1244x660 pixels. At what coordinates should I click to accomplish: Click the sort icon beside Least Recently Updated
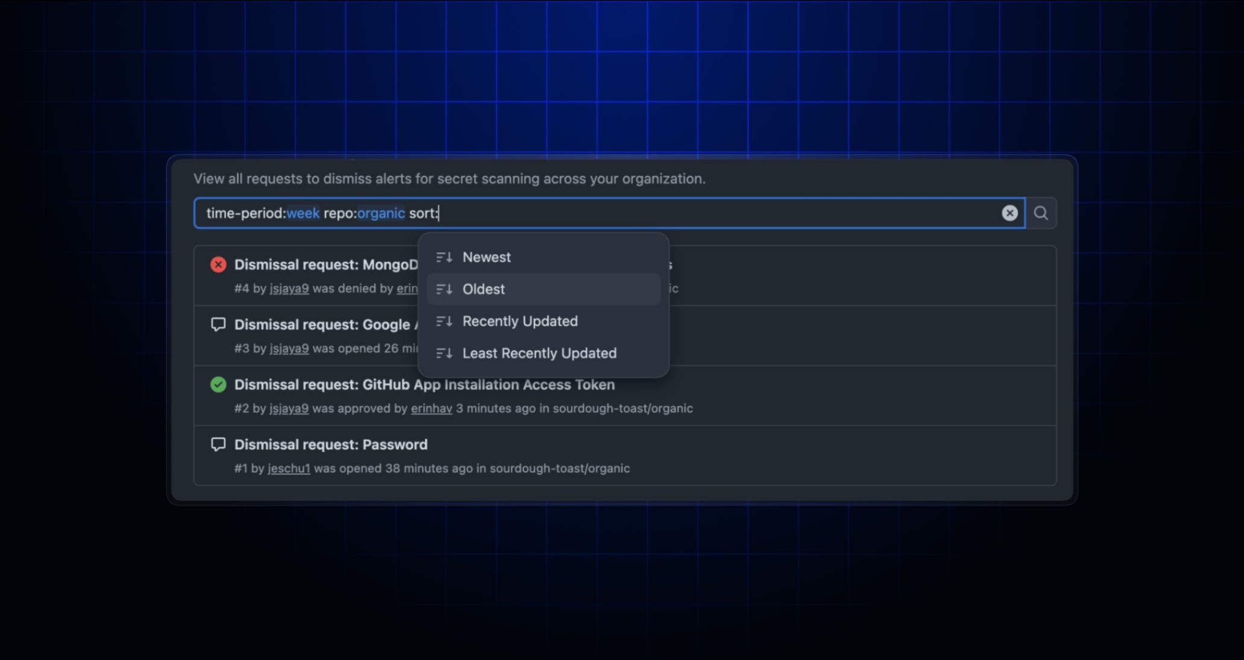tap(444, 353)
